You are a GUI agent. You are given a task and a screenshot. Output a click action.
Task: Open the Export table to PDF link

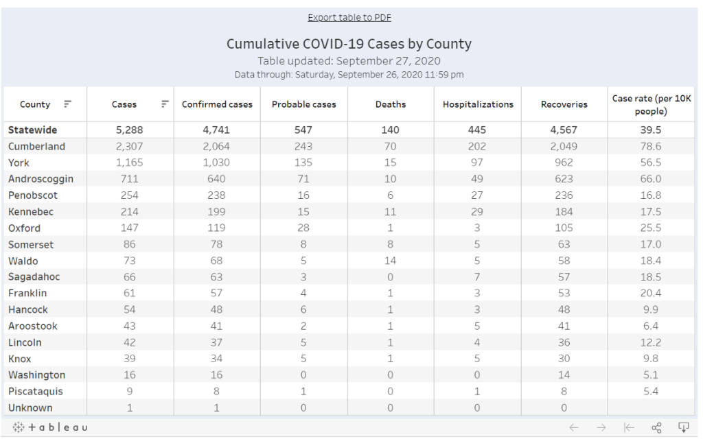pyautogui.click(x=349, y=17)
